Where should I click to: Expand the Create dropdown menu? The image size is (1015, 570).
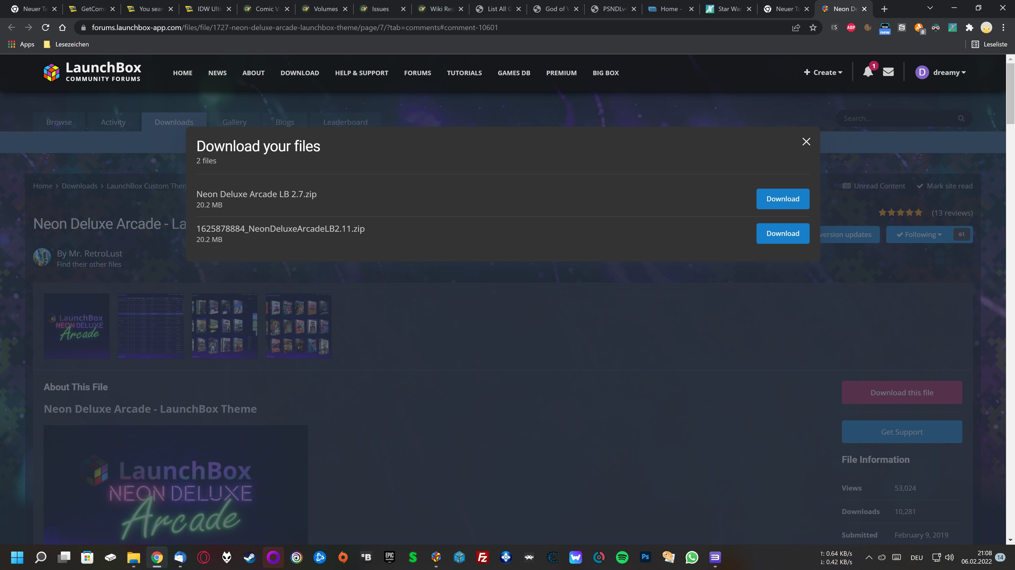[x=823, y=72]
